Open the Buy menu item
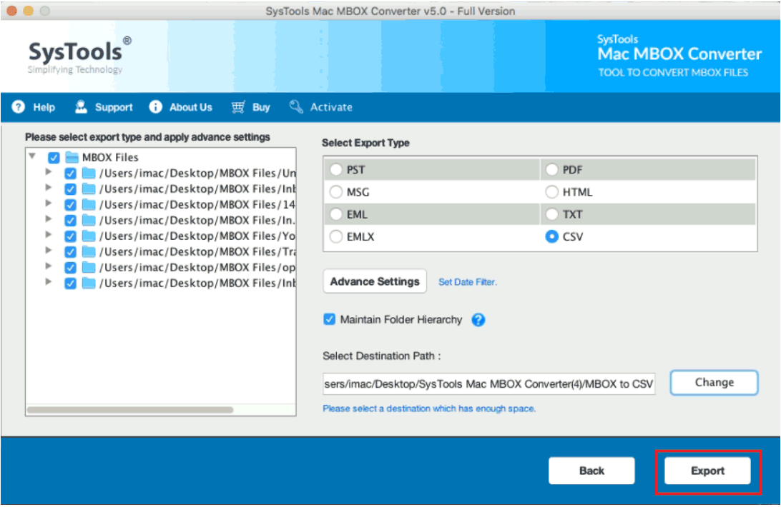 coord(251,107)
